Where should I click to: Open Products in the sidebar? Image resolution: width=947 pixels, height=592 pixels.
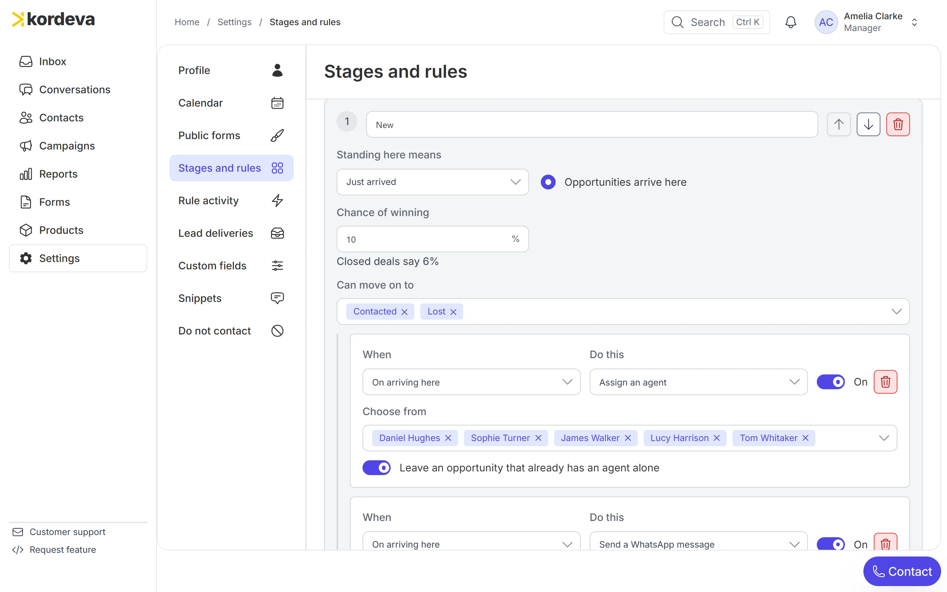pos(78,230)
